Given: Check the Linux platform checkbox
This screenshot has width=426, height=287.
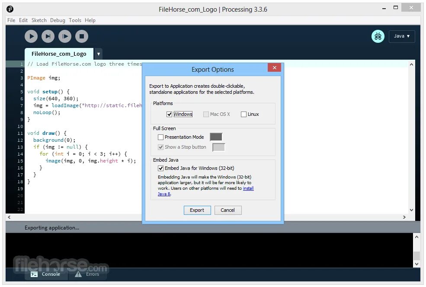Looking at the screenshot, I should 243,114.
